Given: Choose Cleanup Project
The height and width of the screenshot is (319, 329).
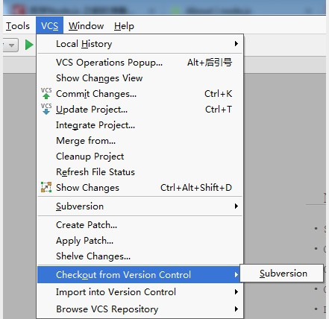Looking at the screenshot, I should pyautogui.click(x=140, y=157).
